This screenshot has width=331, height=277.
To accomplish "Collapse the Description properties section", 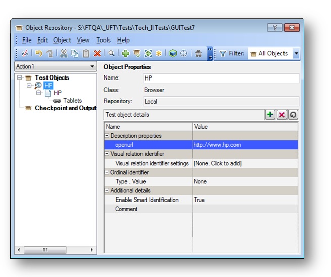I will pos(107,136).
